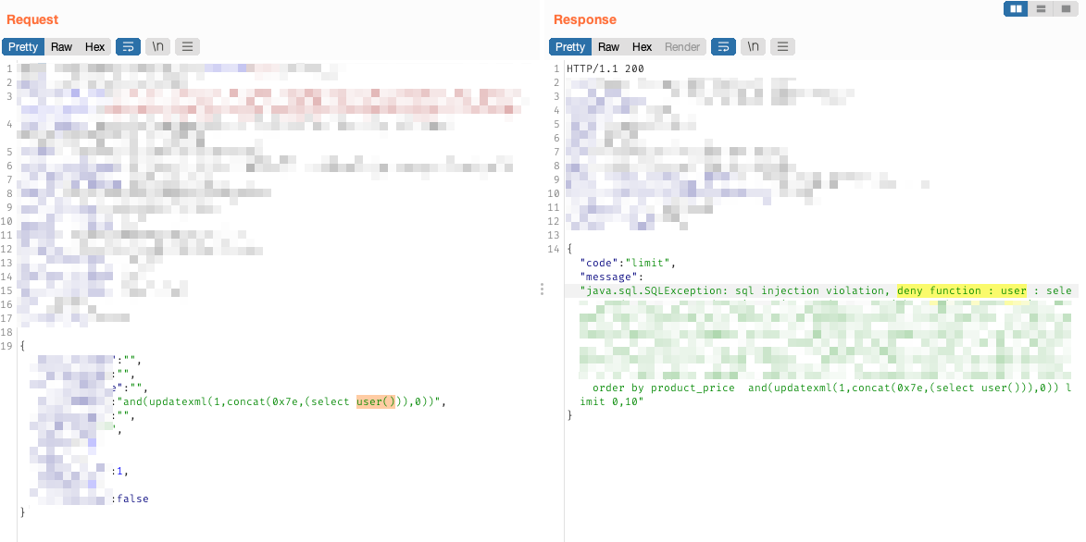Select side-by-side layout view icon
This screenshot has height=542, width=1086.
1016,9
